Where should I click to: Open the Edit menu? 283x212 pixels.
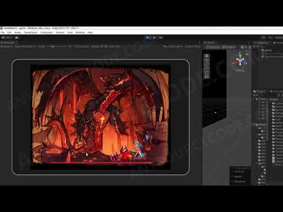[x=9, y=32]
